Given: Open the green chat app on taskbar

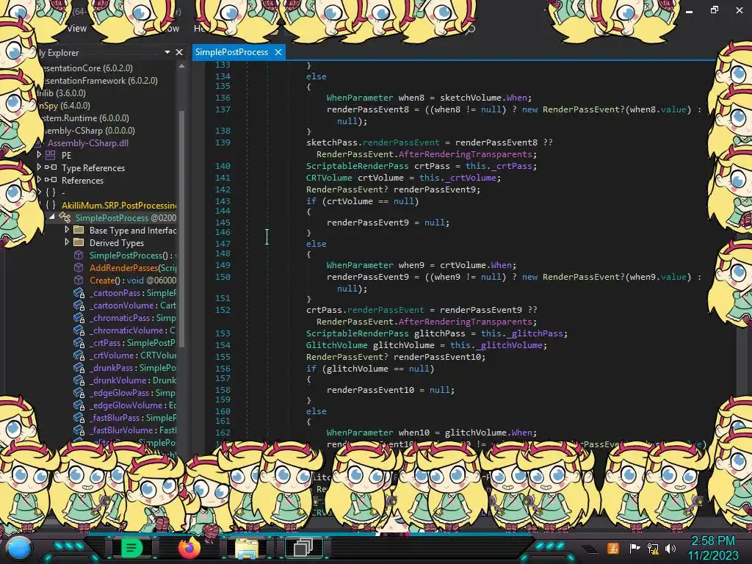Looking at the screenshot, I should point(132,547).
